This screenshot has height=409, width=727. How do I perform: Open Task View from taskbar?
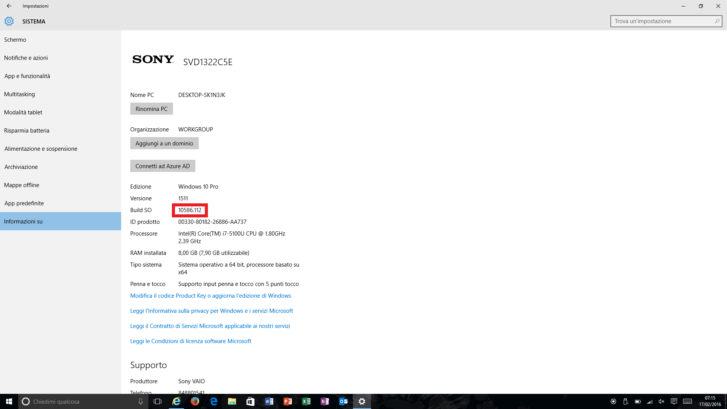(158, 401)
